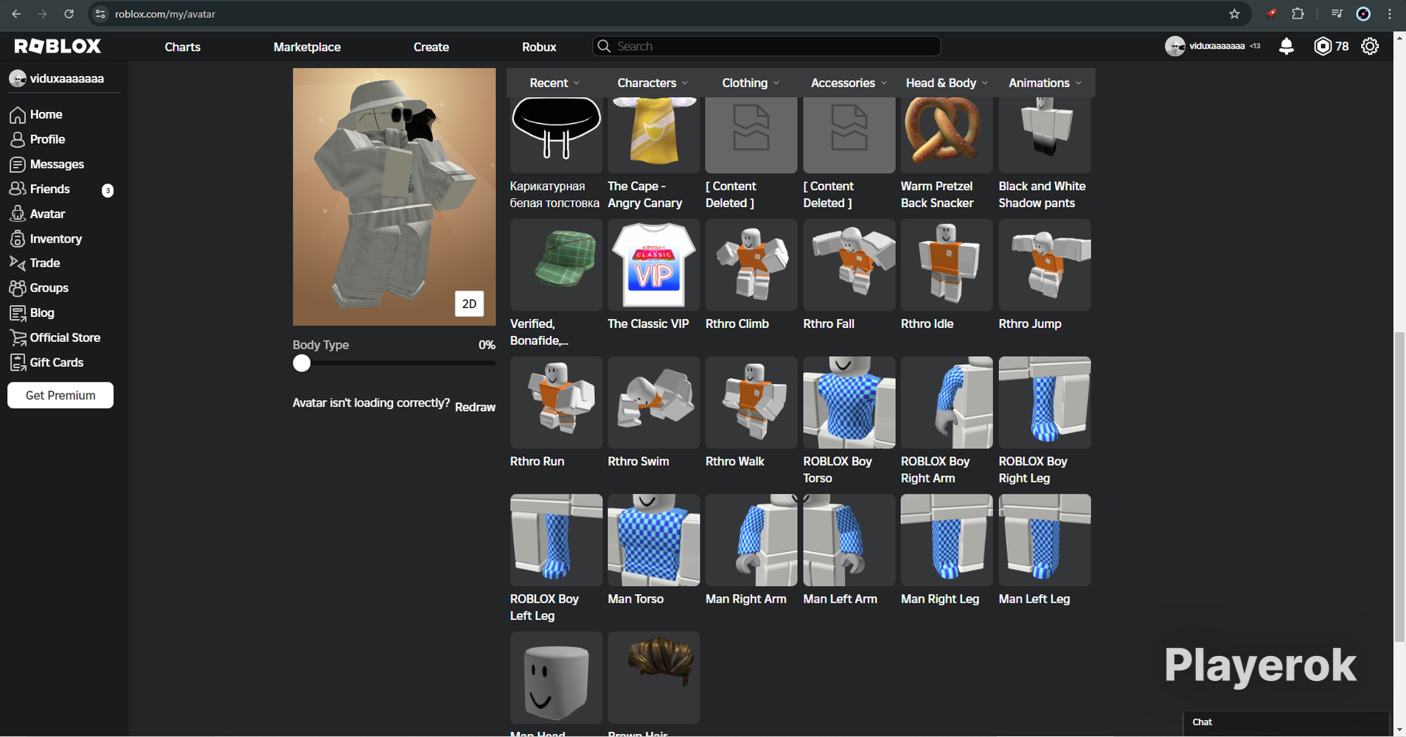1406x737 pixels.
Task: Open notifications bell
Action: pos(1287,46)
